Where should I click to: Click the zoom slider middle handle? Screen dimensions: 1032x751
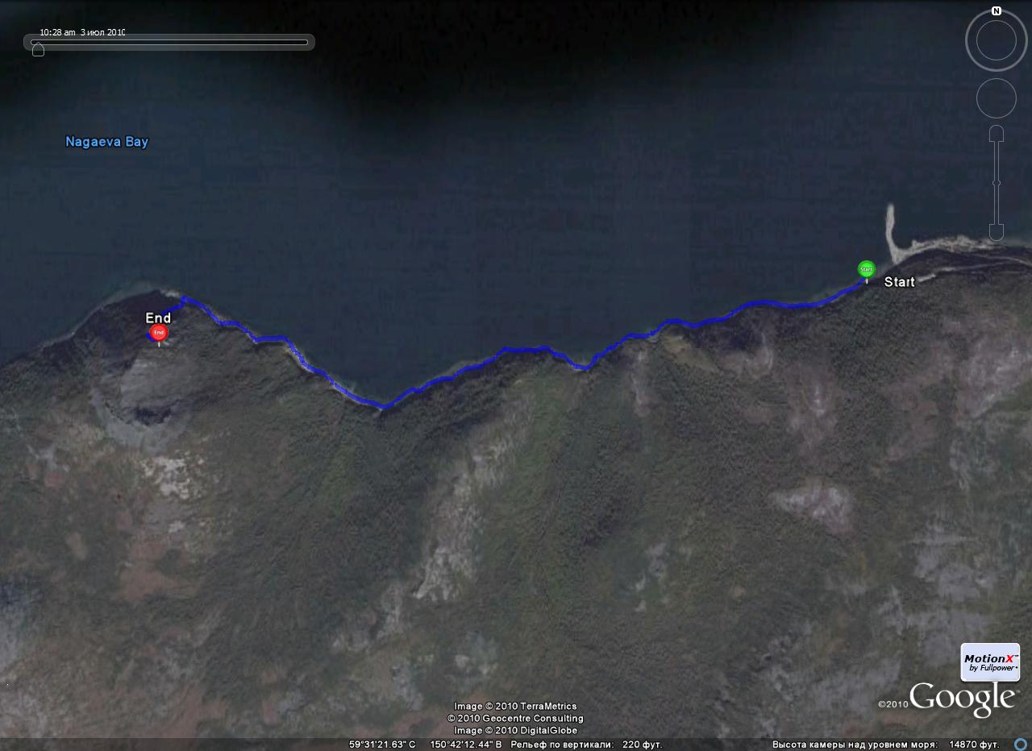[997, 184]
